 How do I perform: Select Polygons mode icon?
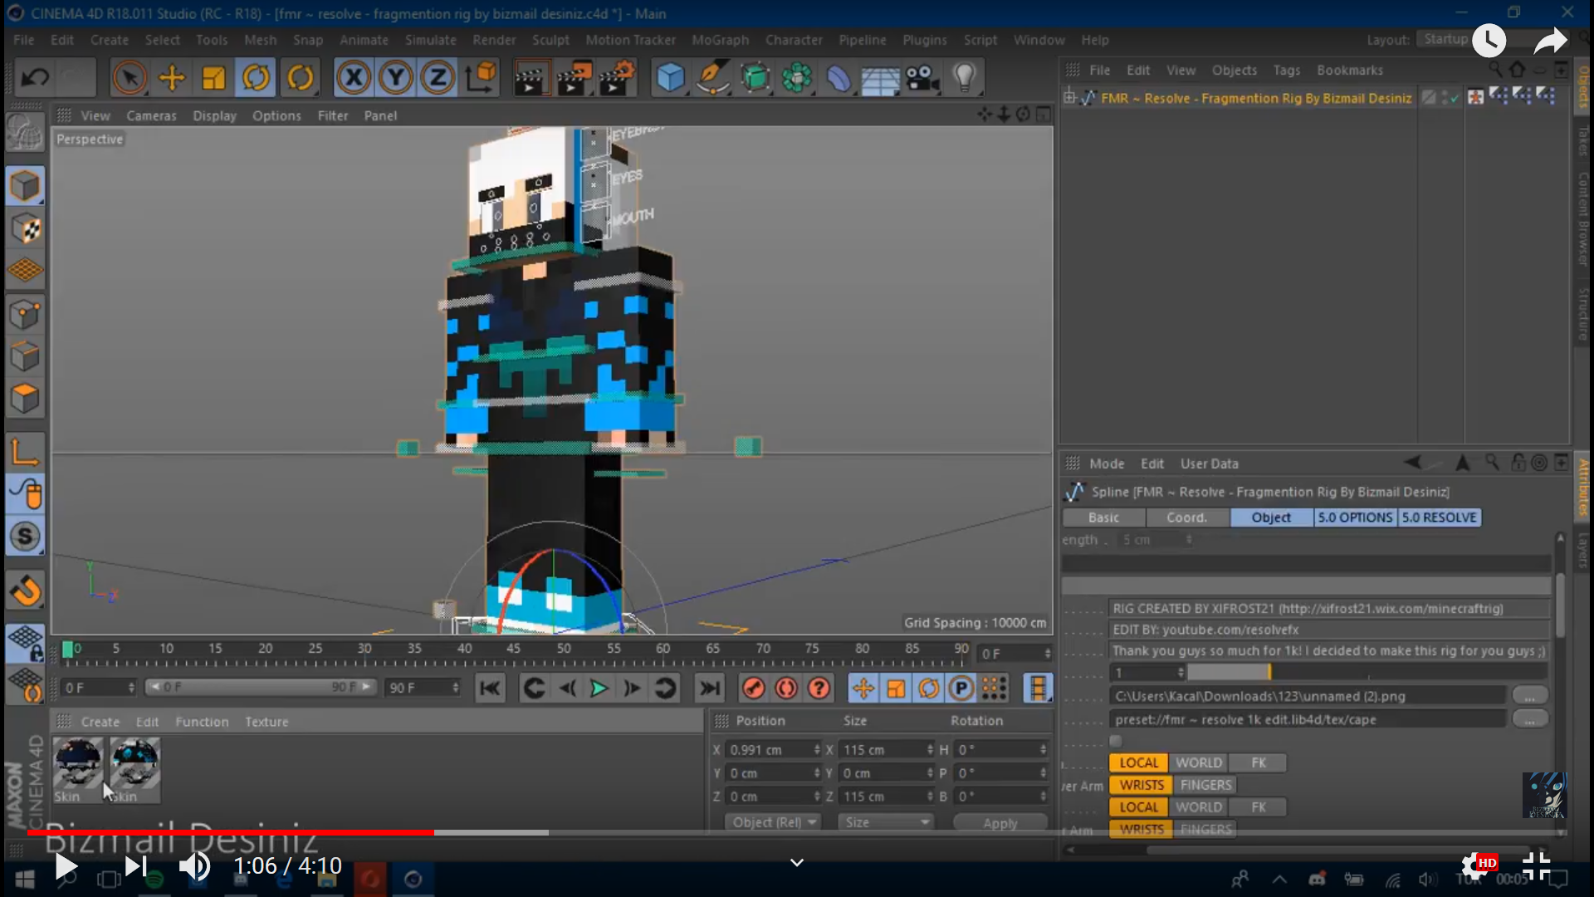25,399
